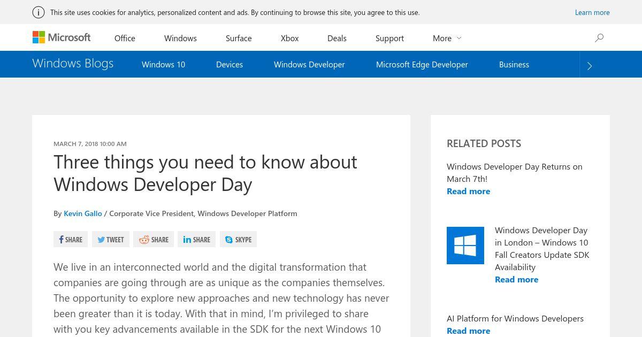Click the March 7, 2018 date text
The image size is (642, 337).
90,143
